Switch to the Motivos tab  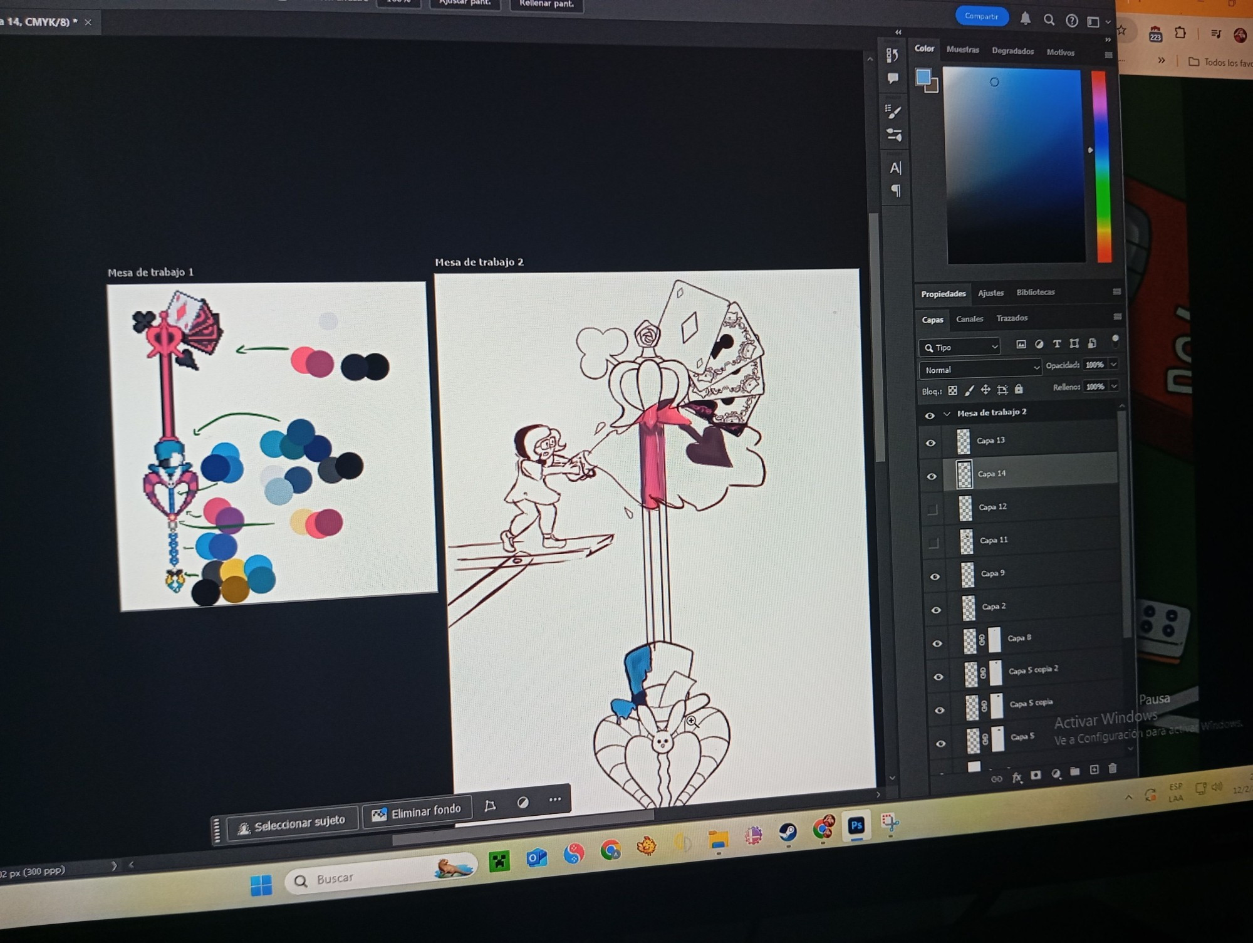[x=1060, y=53]
